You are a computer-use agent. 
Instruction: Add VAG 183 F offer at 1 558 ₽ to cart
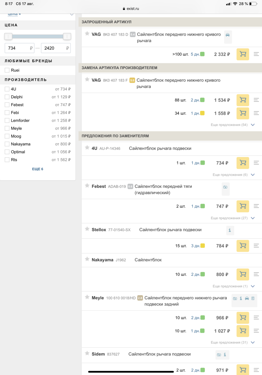tap(243, 113)
